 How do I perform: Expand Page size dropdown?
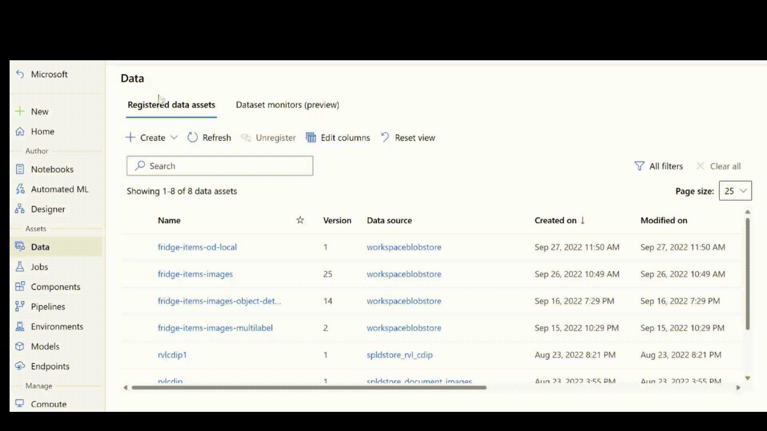click(735, 190)
